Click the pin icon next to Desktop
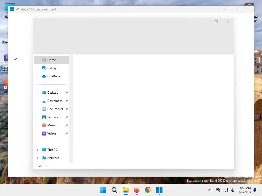262x196 pixels. (67, 93)
